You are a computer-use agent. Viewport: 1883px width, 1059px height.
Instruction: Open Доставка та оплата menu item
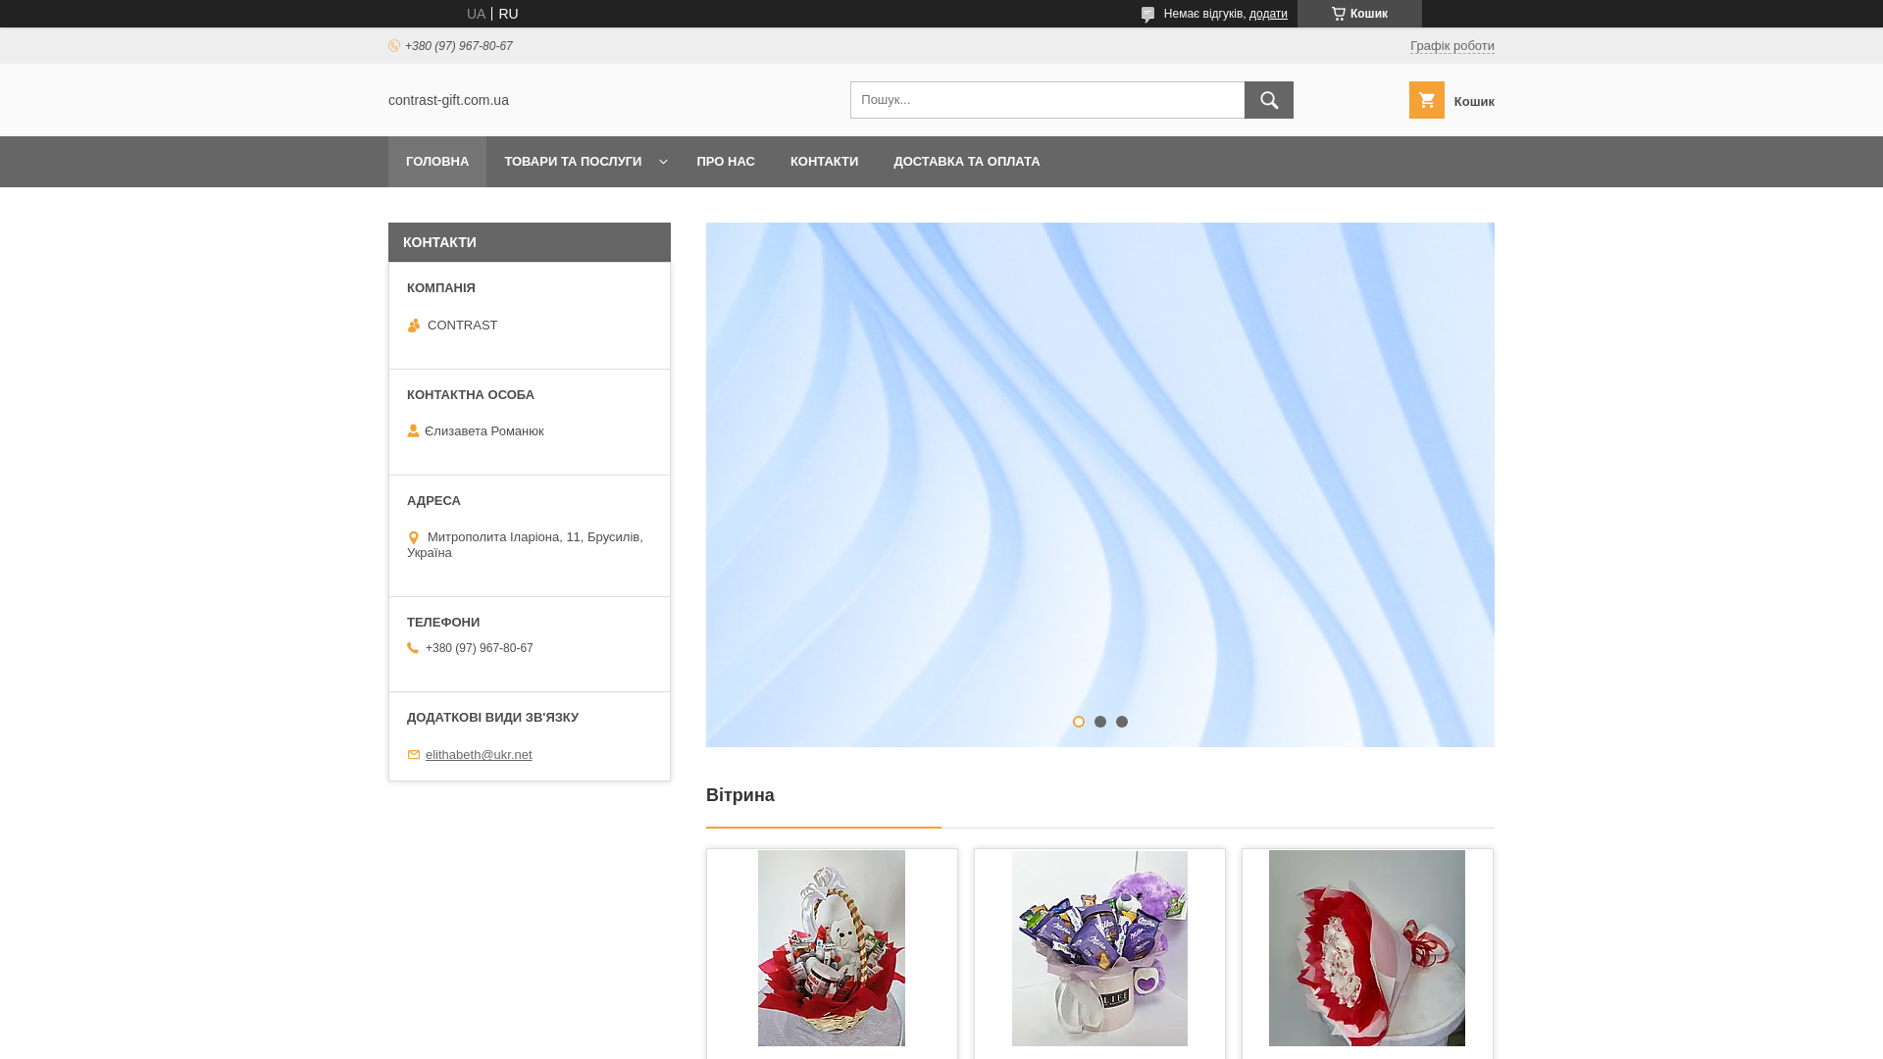(x=966, y=162)
